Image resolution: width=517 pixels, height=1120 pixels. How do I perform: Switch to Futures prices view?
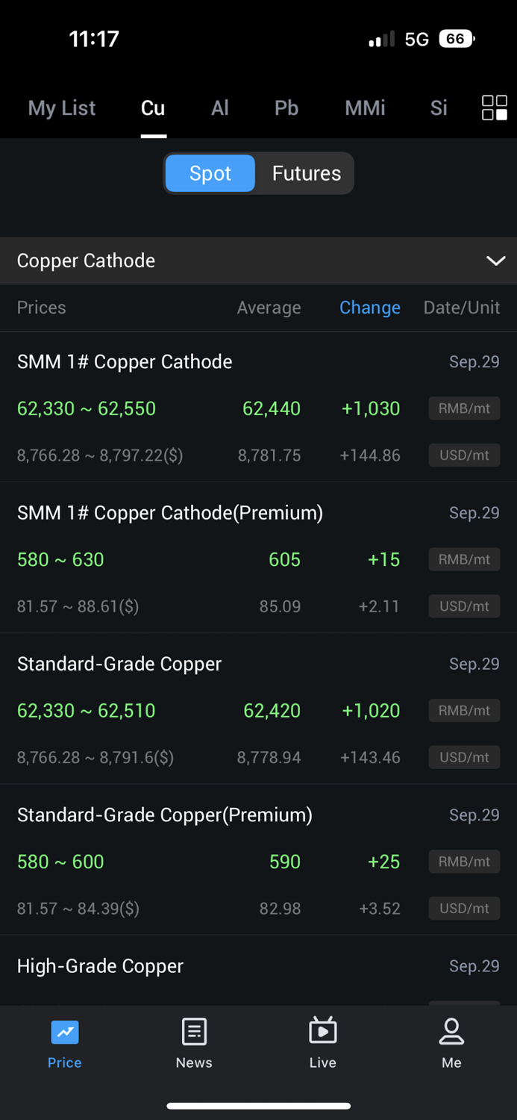click(306, 172)
